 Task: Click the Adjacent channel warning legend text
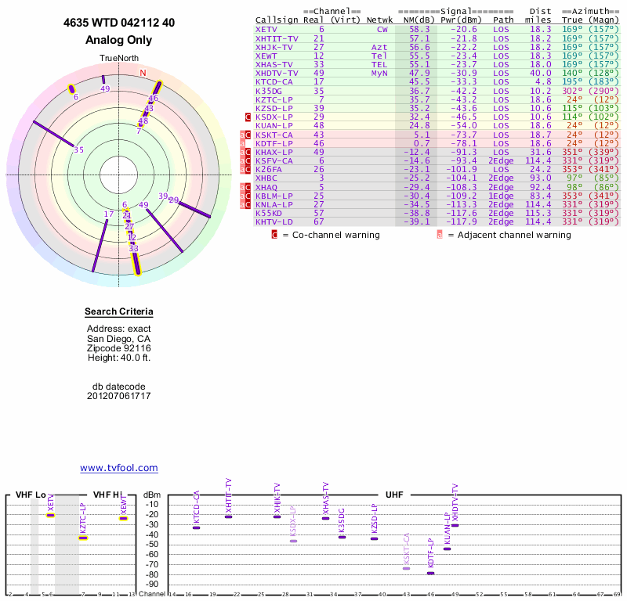click(514, 235)
